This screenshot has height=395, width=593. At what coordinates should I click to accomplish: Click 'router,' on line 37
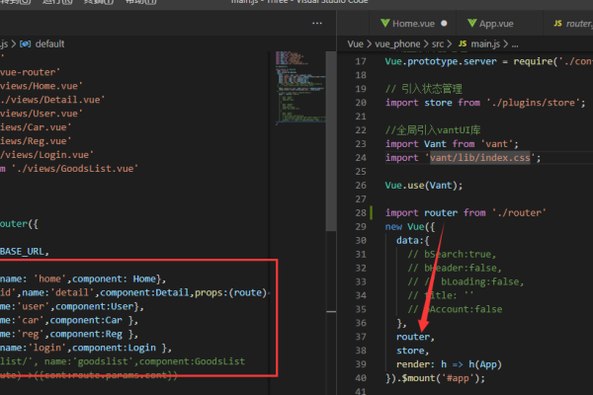point(415,337)
